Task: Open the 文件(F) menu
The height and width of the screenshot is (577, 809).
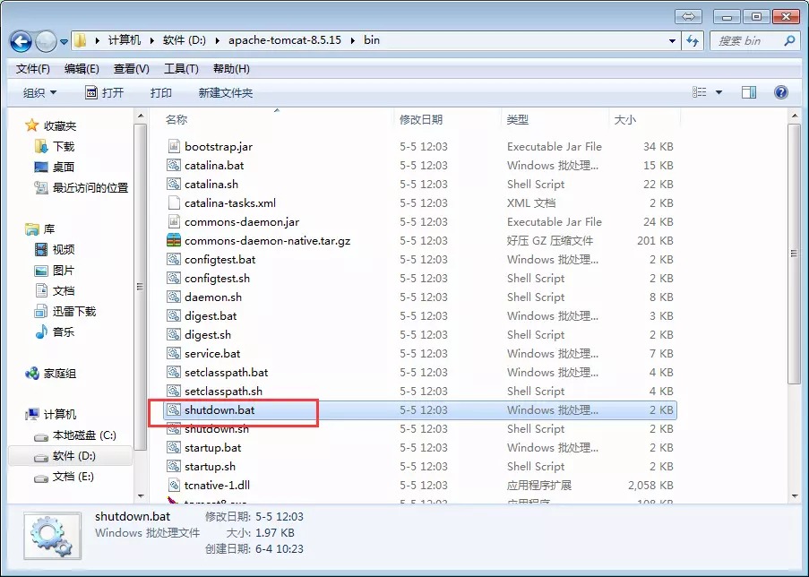Action: [32, 69]
